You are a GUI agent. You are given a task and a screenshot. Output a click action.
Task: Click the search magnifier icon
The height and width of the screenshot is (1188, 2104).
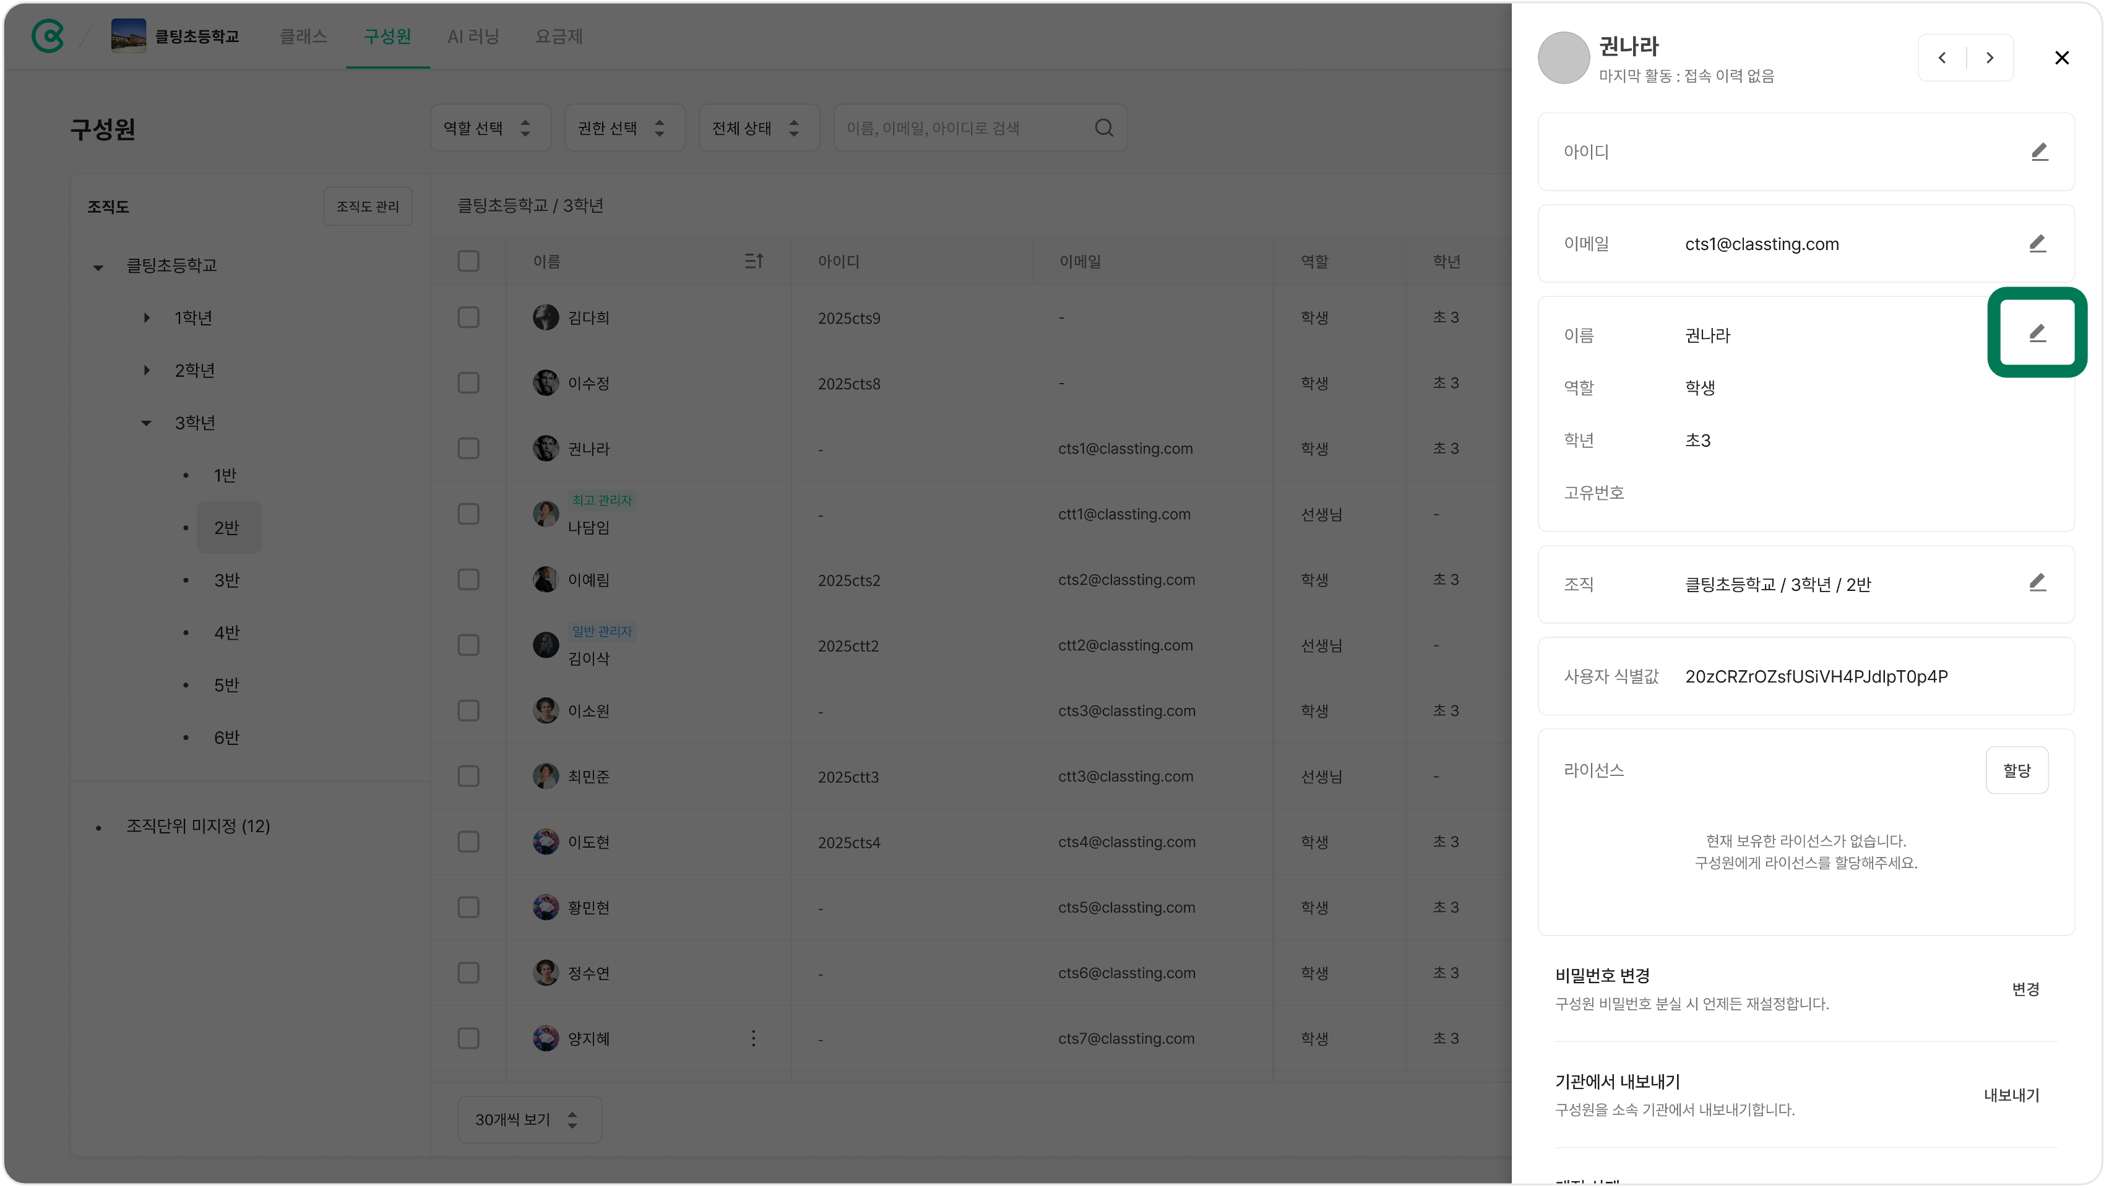click(1103, 128)
